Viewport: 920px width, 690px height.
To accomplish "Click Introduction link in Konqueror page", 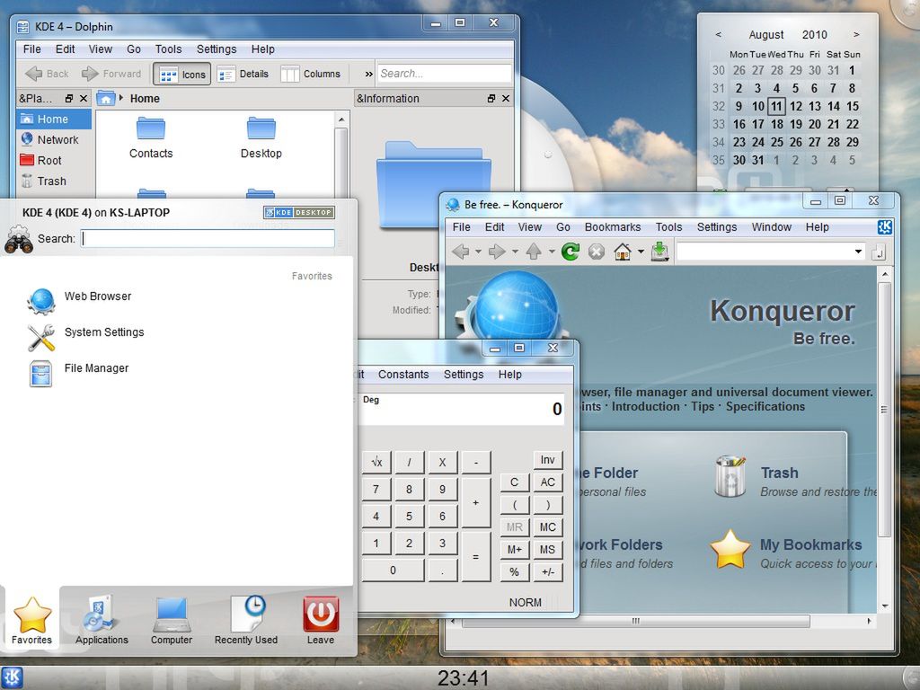I will pos(645,407).
